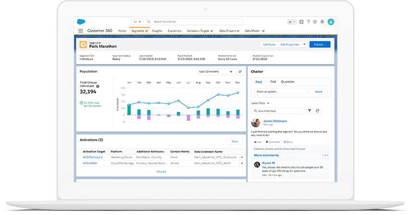Image resolution: width=412 pixels, height=215 pixels.
Task: Open the NTO AMER link
Action: point(90,163)
